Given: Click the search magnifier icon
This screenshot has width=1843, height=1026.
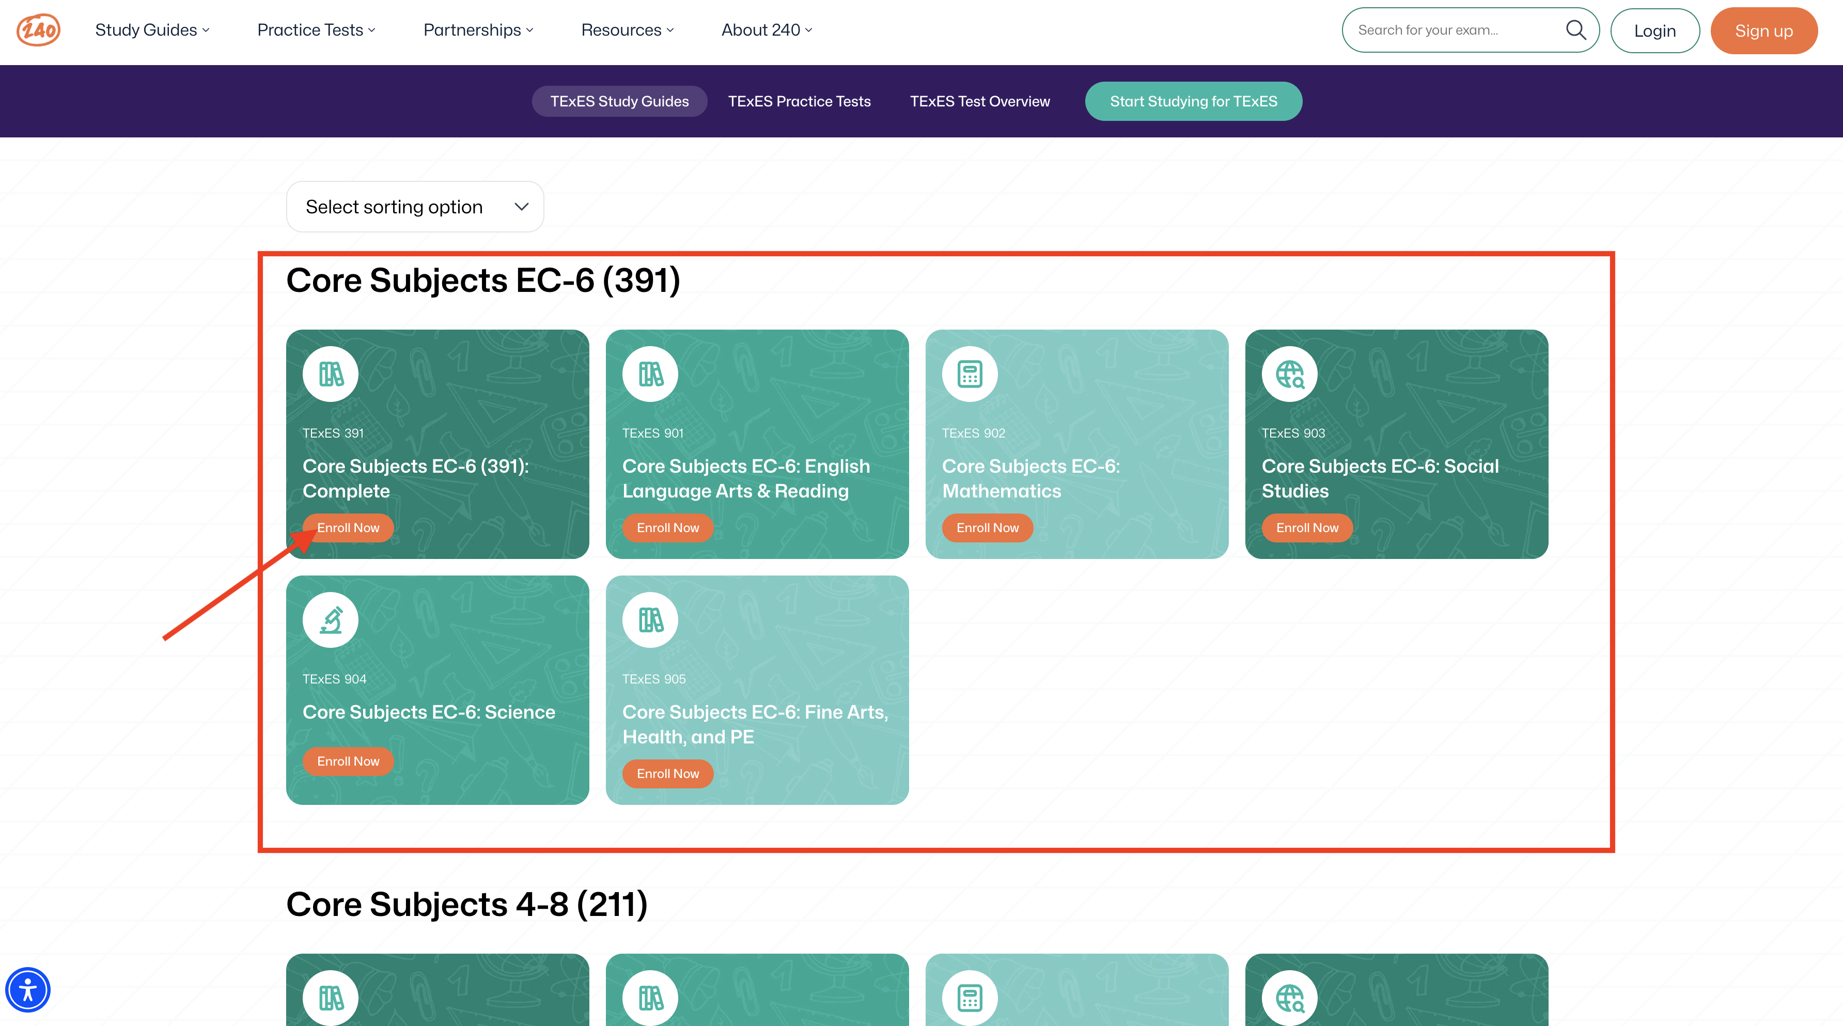Looking at the screenshot, I should pyautogui.click(x=1576, y=29).
